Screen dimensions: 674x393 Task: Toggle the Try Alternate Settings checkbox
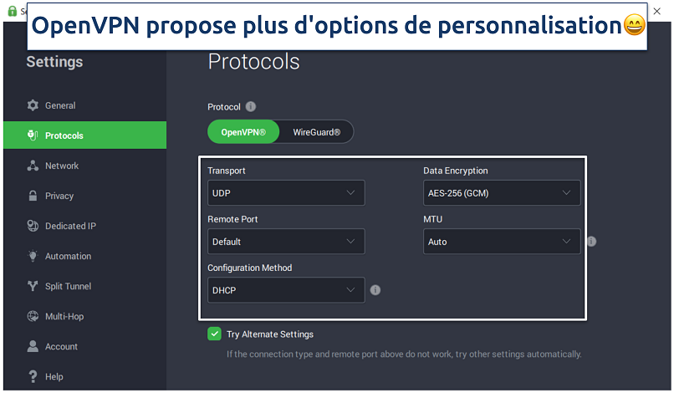pos(214,334)
